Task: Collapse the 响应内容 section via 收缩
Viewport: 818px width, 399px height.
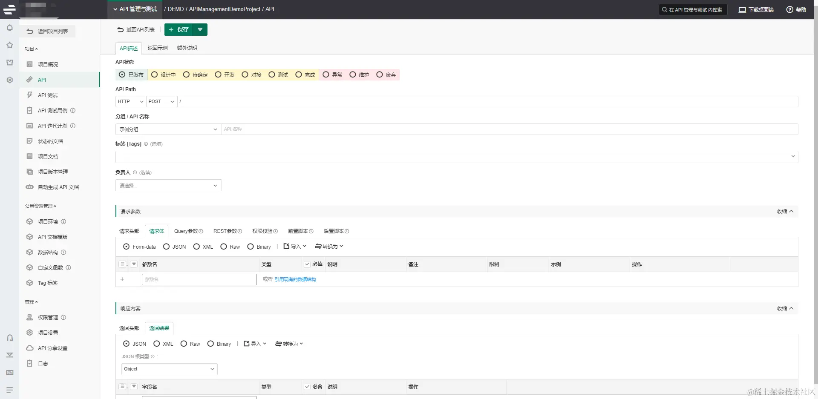Action: pos(785,308)
